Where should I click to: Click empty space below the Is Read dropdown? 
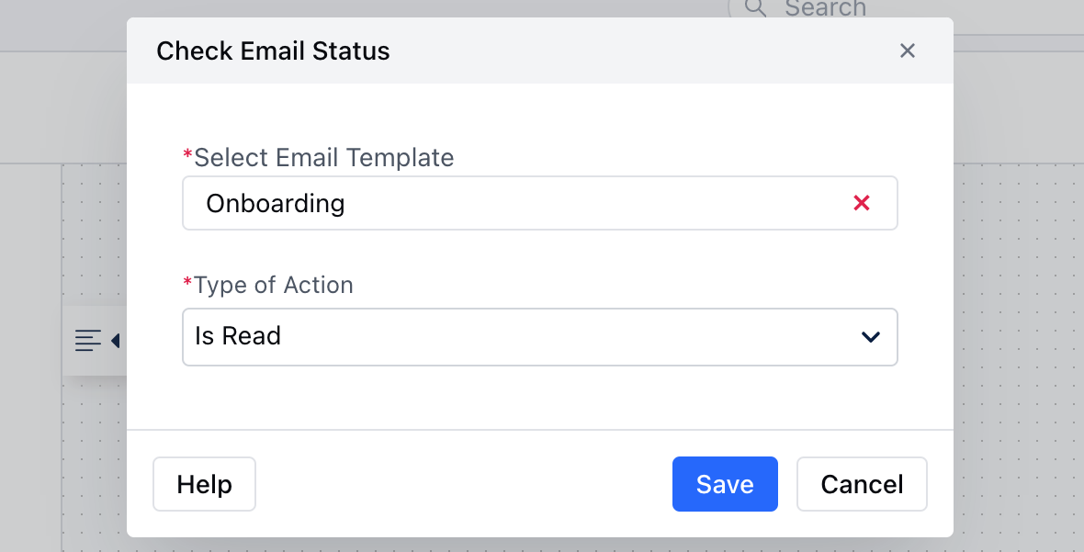tap(540, 398)
